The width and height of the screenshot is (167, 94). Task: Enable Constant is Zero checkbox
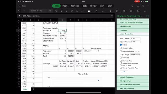[121, 48]
